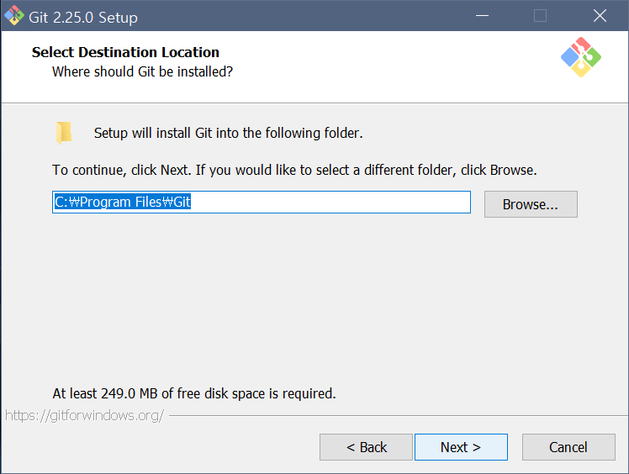Screen dimensions: 629x474
Task: Open the gitforwindows.org link
Action: [x=85, y=415]
